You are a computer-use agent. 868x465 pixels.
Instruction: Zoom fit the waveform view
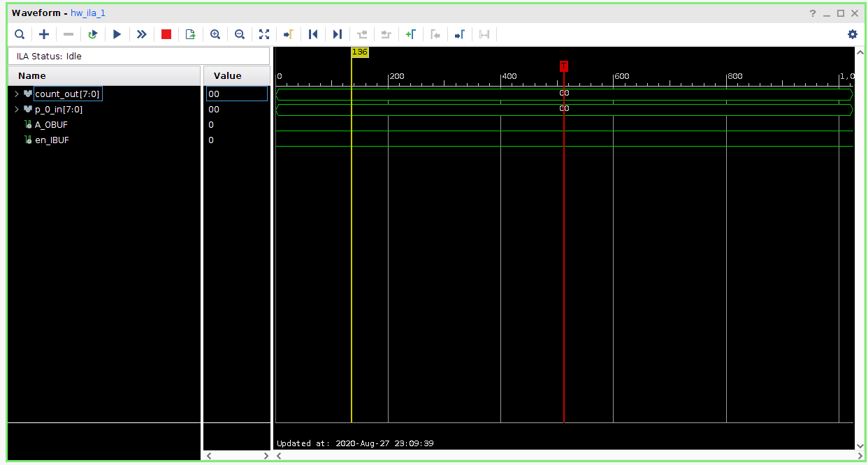point(264,34)
